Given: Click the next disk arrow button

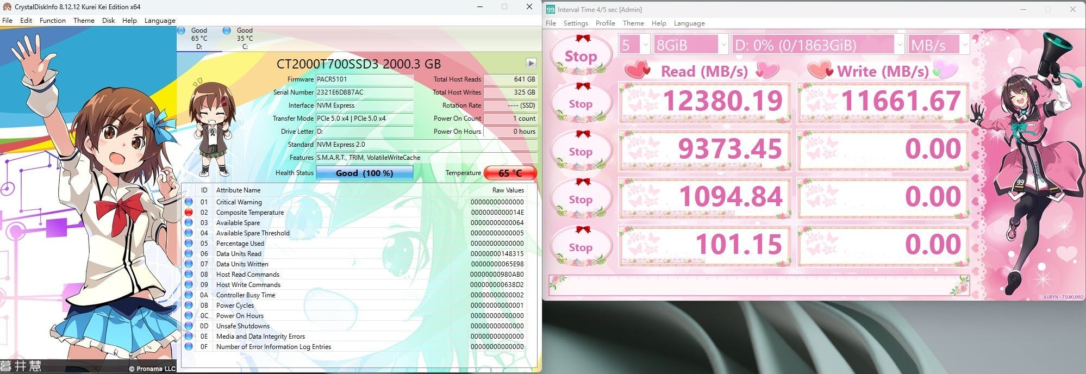Looking at the screenshot, I should tap(531, 63).
